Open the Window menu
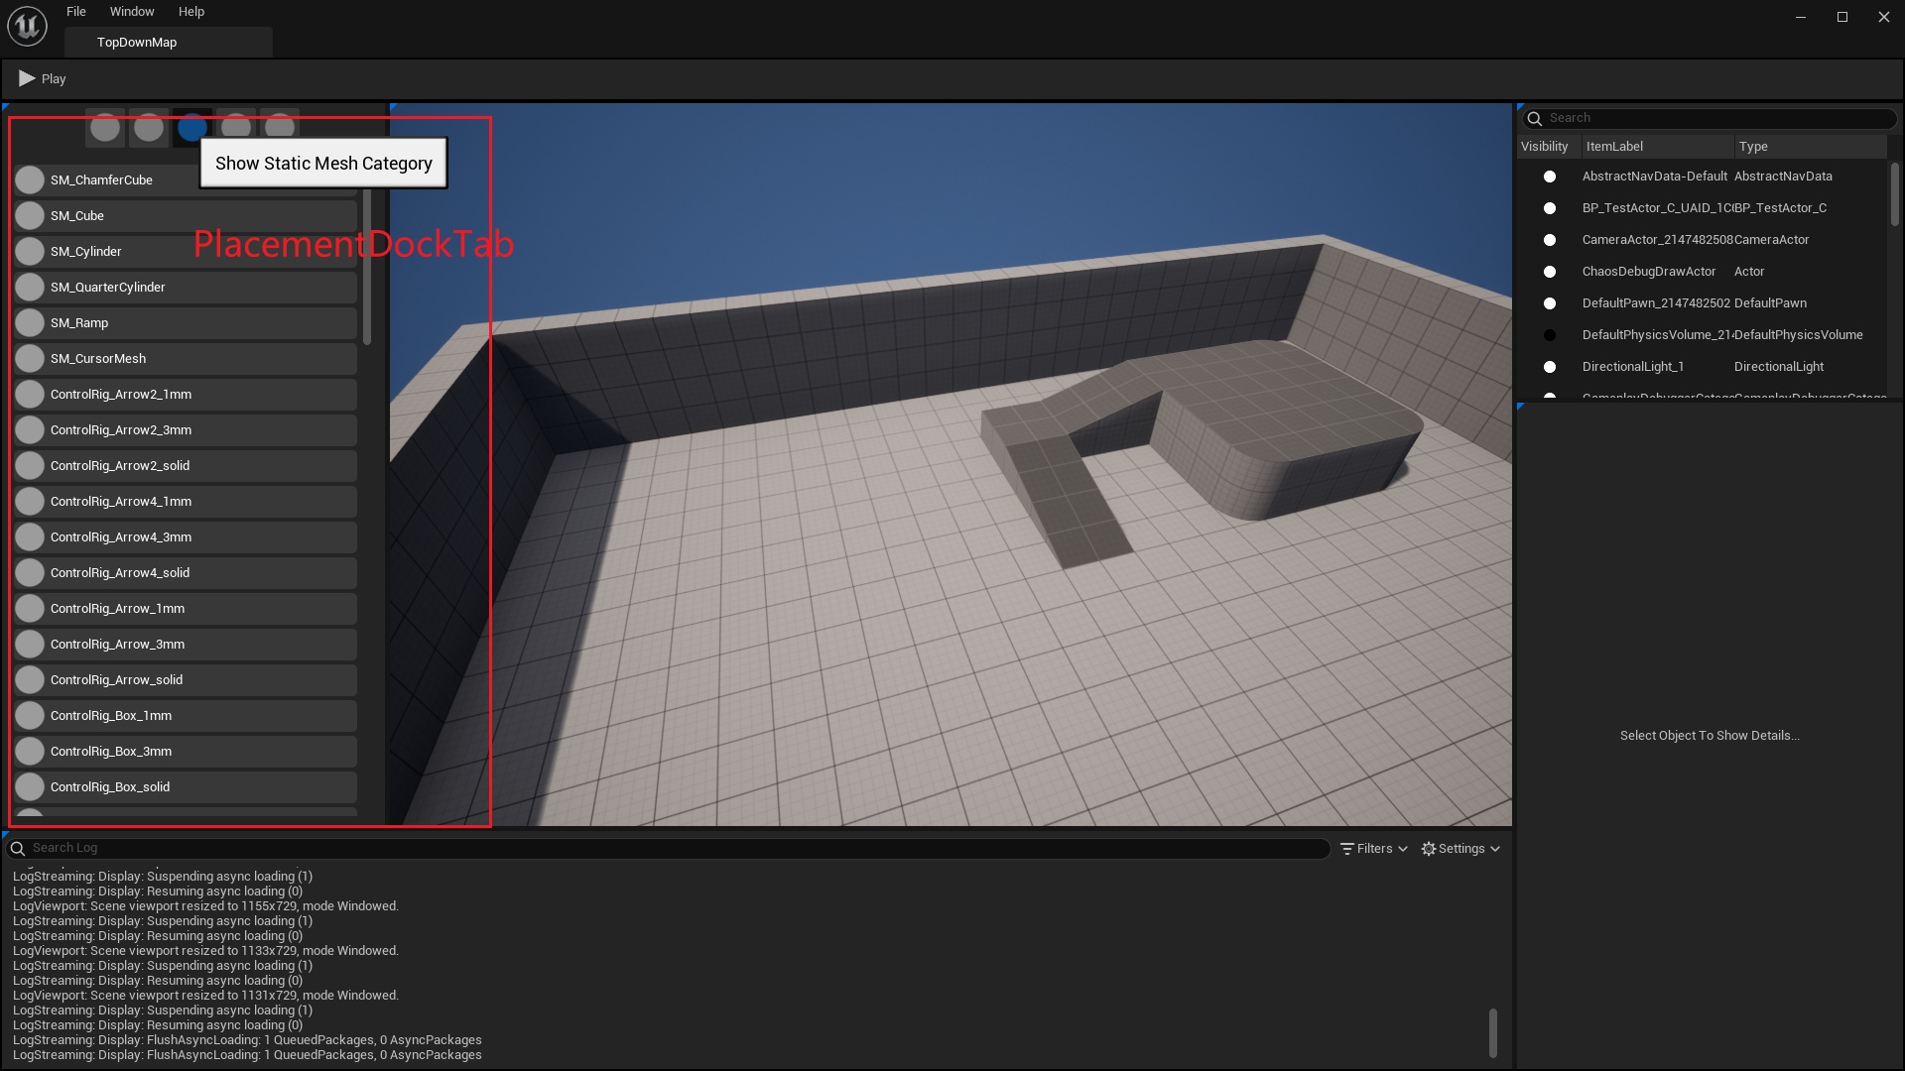This screenshot has height=1071, width=1905. tap(132, 11)
